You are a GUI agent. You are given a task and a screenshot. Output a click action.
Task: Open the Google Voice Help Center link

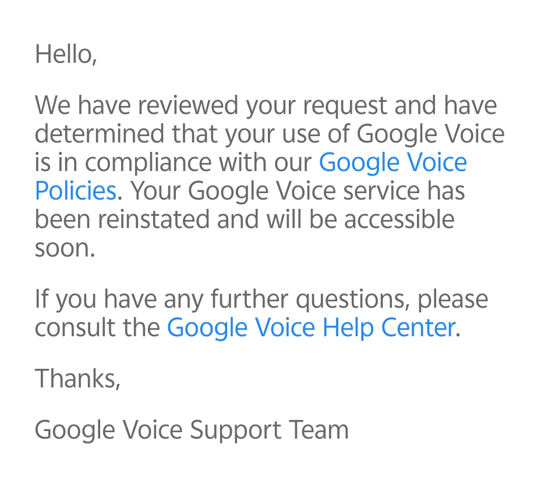[x=310, y=328]
